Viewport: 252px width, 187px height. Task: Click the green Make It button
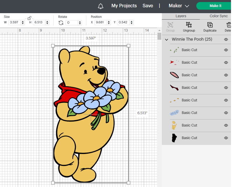[x=213, y=6]
